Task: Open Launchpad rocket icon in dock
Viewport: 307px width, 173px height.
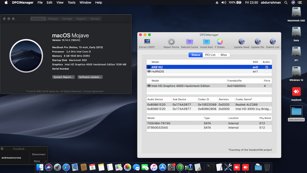Action: [57, 167]
